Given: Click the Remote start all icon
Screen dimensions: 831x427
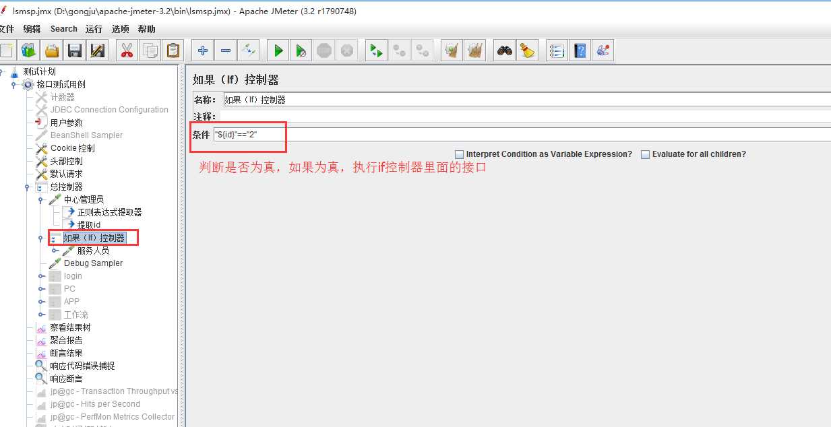Looking at the screenshot, I should pos(376,51).
